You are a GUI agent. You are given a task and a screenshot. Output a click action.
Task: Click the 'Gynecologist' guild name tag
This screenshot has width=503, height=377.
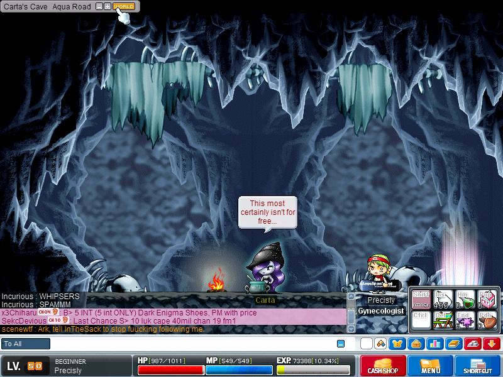[x=381, y=311]
